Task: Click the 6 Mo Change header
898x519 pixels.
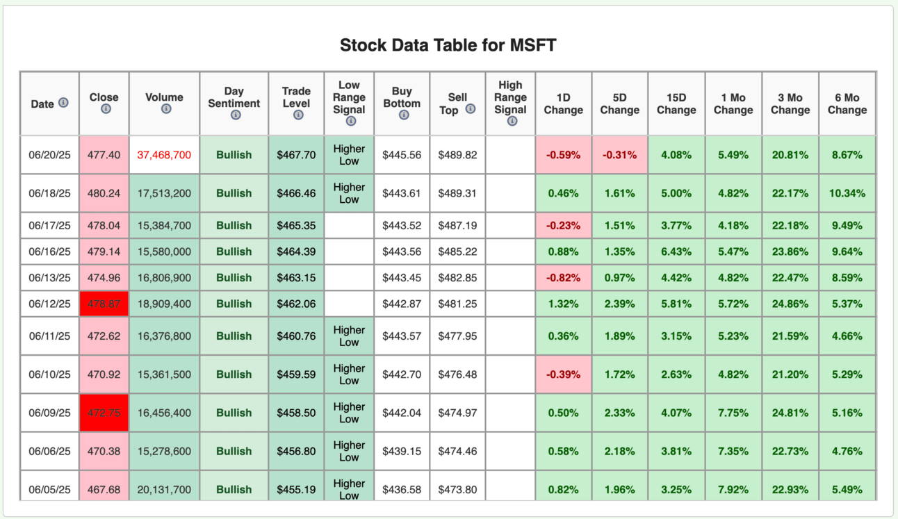Action: (x=847, y=104)
